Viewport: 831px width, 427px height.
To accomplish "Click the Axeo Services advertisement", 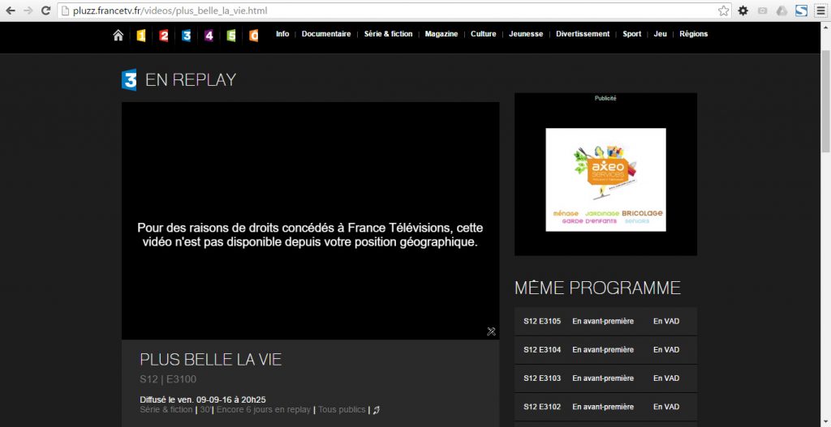I will (x=605, y=179).
